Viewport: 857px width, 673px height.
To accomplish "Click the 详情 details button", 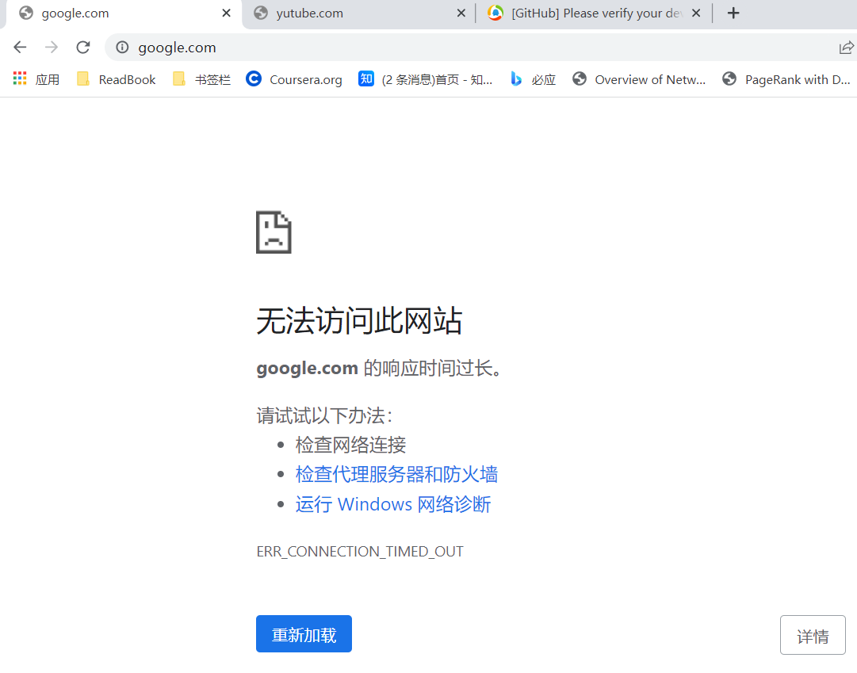I will (813, 635).
